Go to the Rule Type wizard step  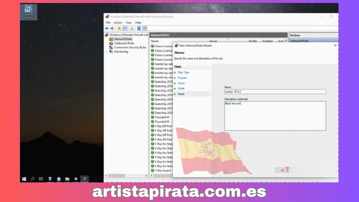tap(183, 72)
